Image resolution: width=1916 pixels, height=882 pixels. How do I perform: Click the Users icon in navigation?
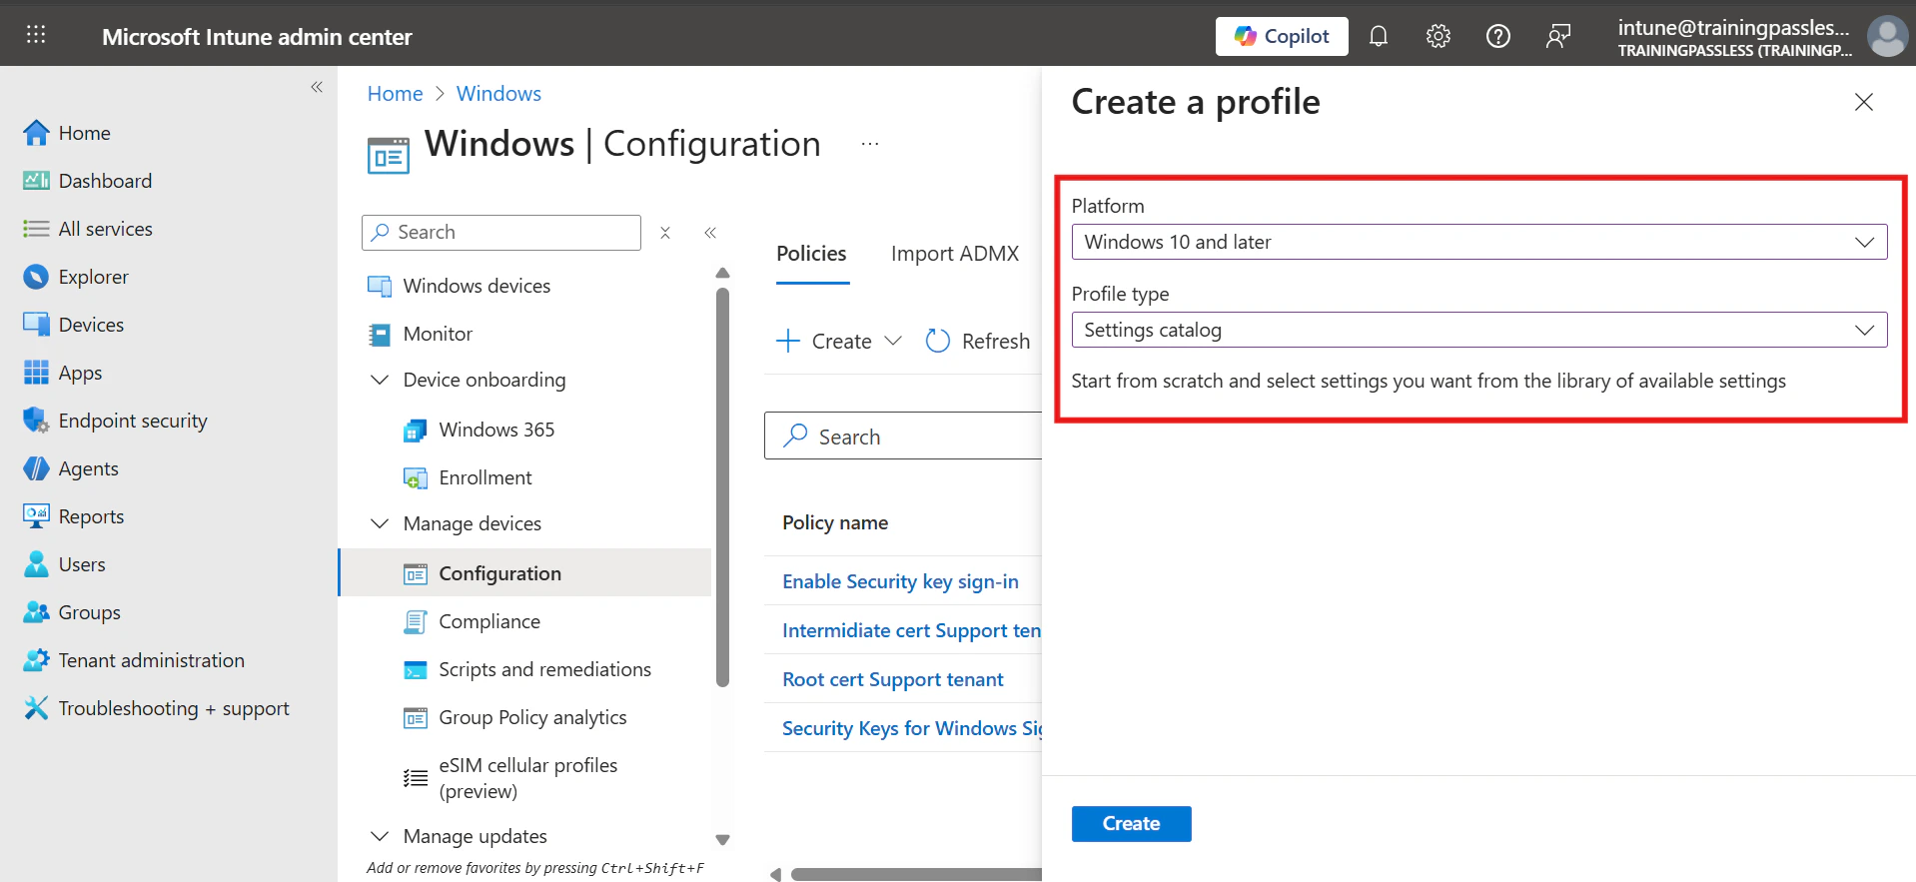pyautogui.click(x=36, y=564)
